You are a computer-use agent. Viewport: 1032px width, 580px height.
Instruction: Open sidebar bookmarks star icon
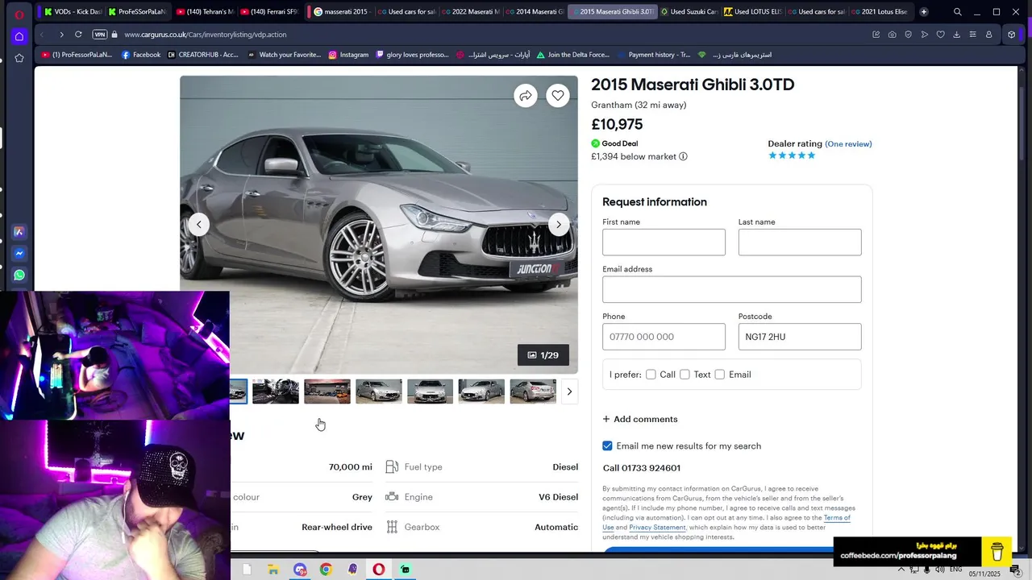click(19, 58)
